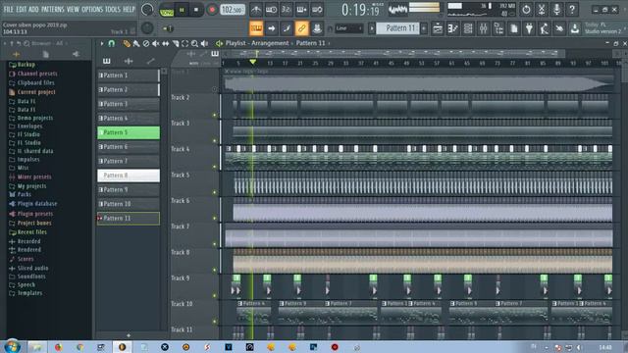Open the snap dropdown showing Line

(x=348, y=28)
